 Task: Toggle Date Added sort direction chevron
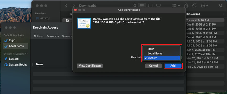224,14
